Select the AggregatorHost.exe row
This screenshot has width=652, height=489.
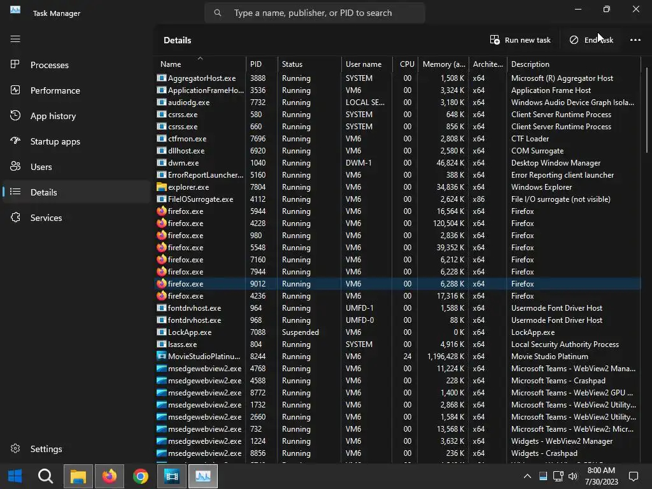[x=397, y=78]
